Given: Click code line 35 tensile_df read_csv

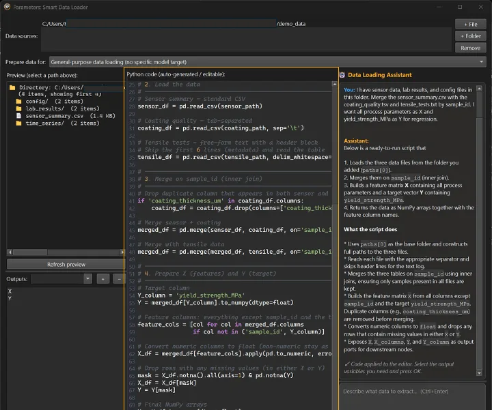Looking at the screenshot, I should point(234,157).
